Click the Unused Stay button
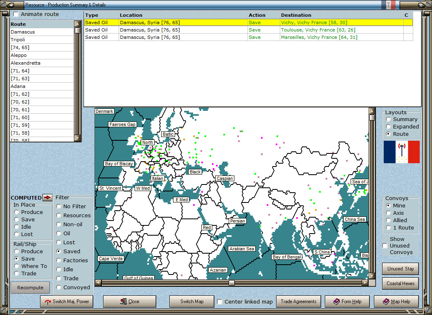The width and height of the screenshot is (432, 315). coord(400,269)
